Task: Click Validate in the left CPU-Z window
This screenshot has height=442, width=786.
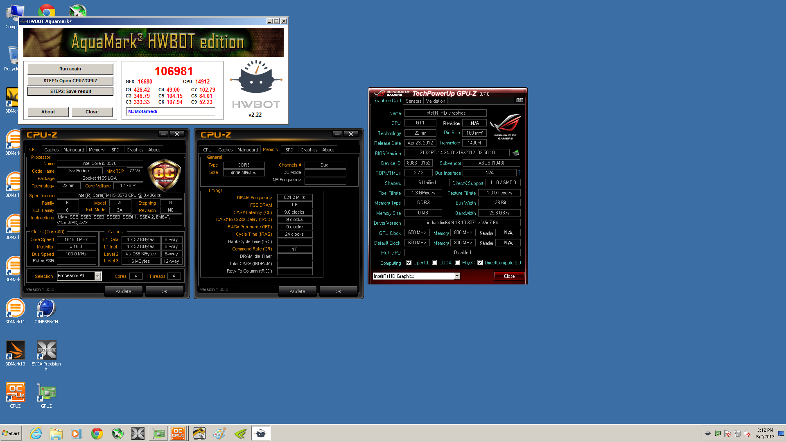Action: pyautogui.click(x=124, y=291)
